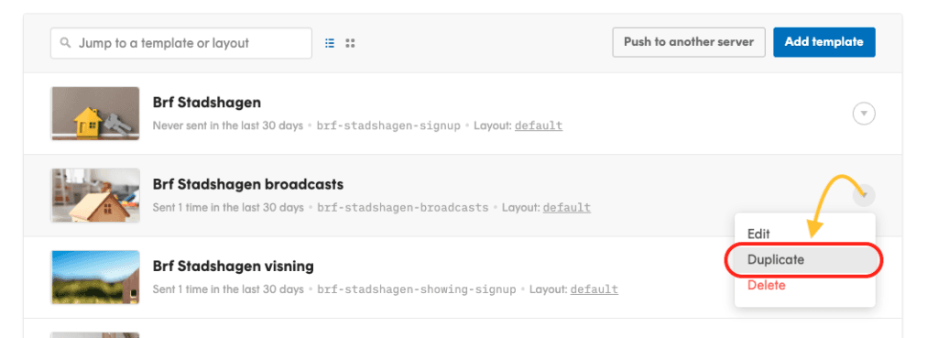Click Push to another server button
The height and width of the screenshot is (338, 938).
point(689,42)
